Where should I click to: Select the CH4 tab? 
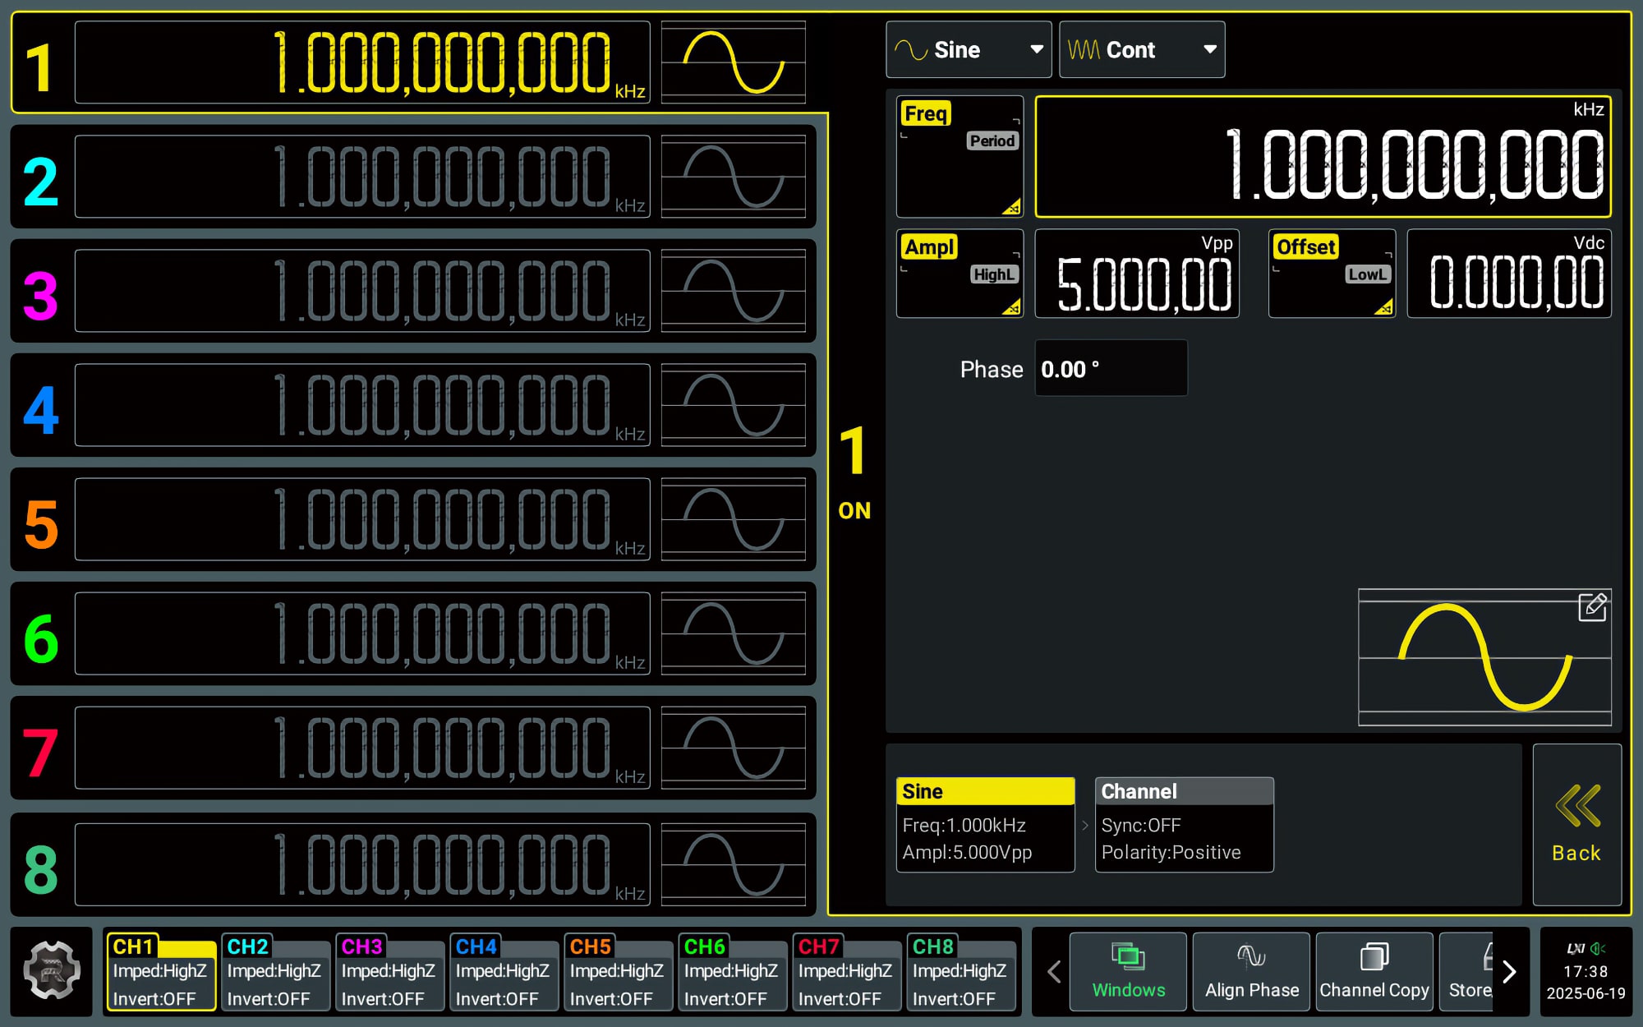pyautogui.click(x=504, y=972)
